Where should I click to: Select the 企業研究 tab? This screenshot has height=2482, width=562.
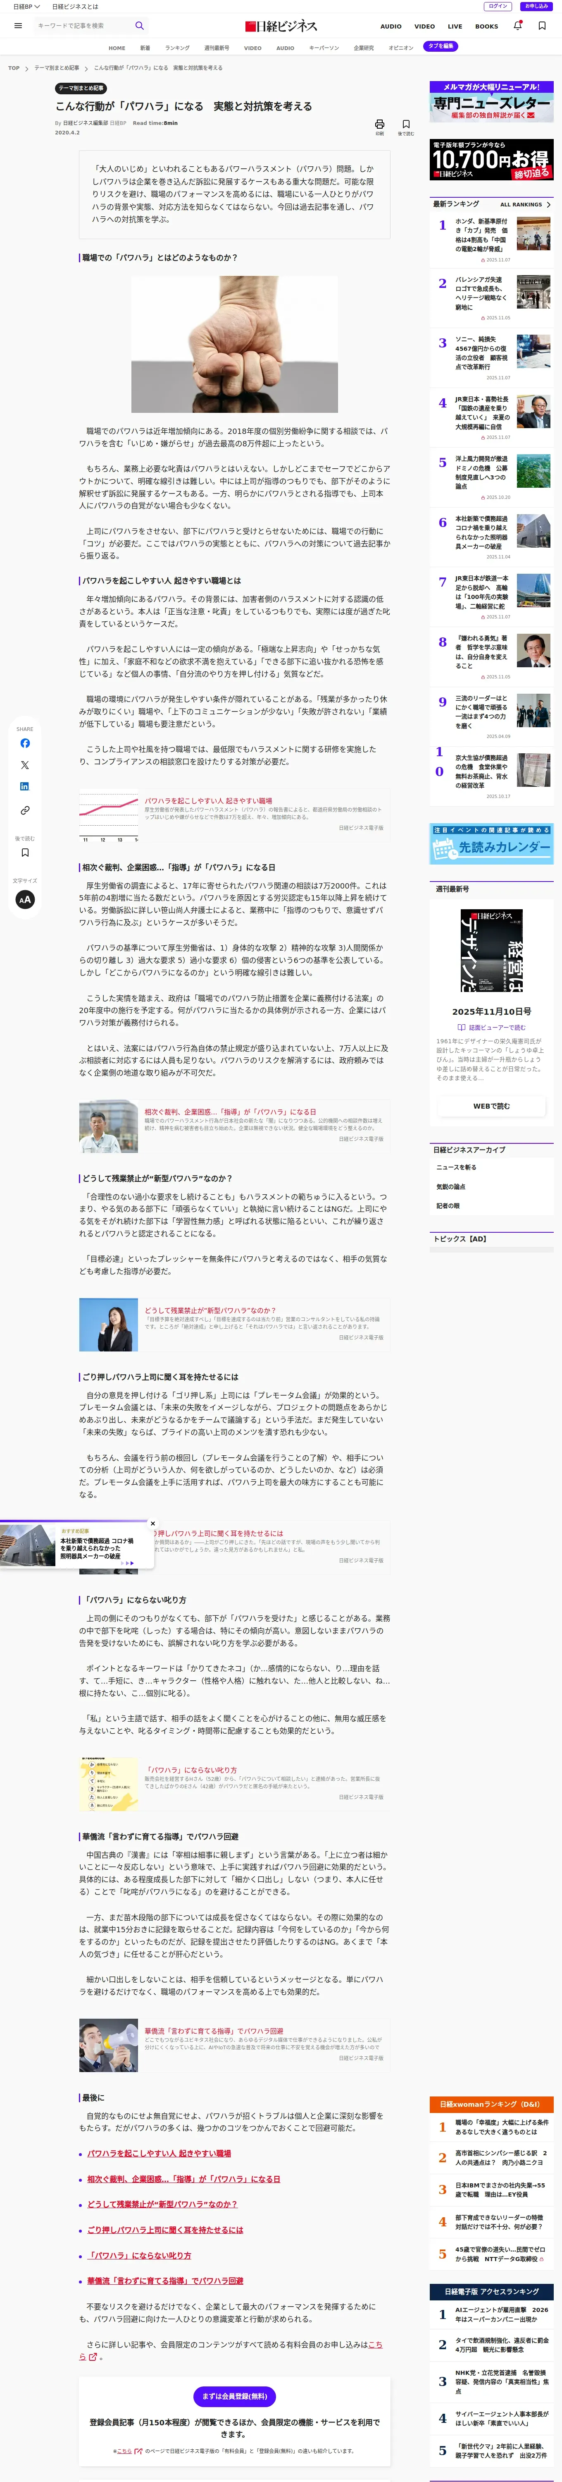click(x=364, y=47)
